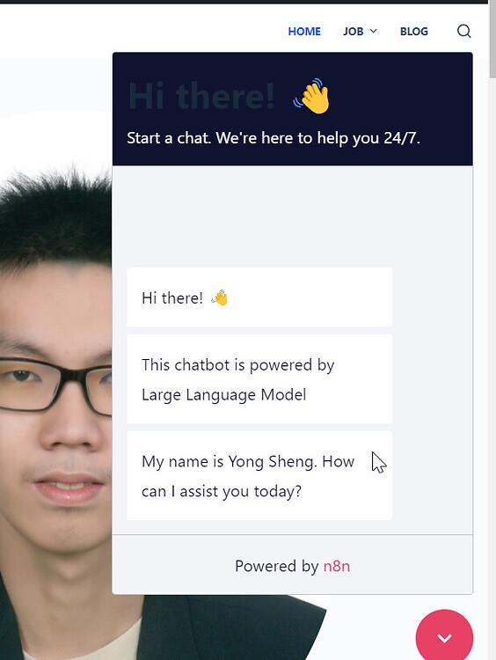496x660 pixels.
Task: Click the 'Powered by' footer text
Action: [x=277, y=566]
